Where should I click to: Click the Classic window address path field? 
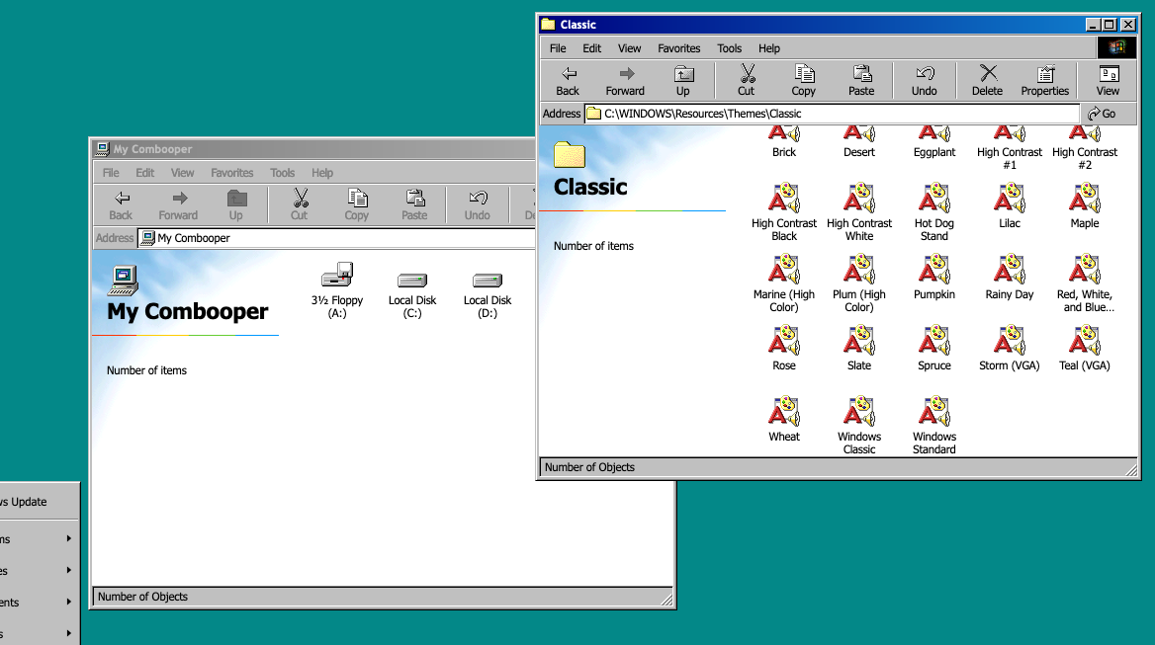[x=831, y=114]
